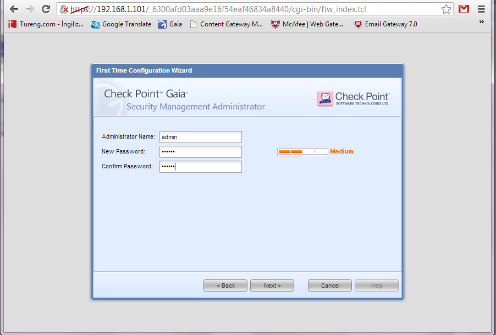This screenshot has width=496, height=335.
Task: Open the Content Gateway M... bookmark
Action: click(227, 24)
